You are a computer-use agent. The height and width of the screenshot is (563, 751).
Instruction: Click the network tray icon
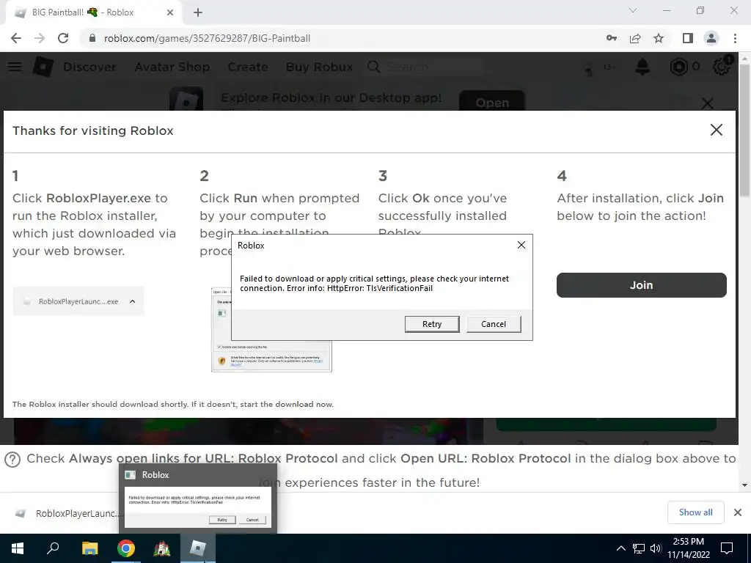[639, 548]
